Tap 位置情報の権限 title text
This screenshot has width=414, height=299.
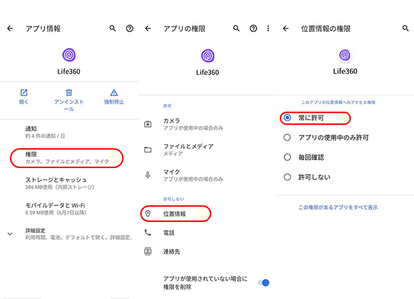click(326, 29)
